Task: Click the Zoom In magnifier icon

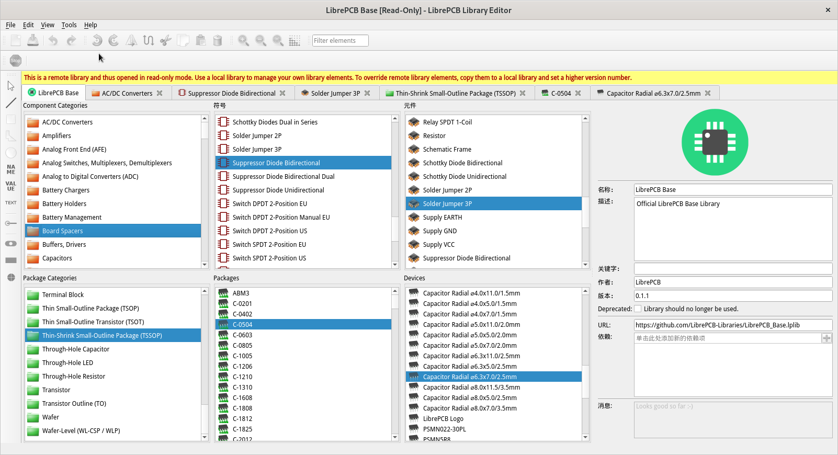Action: click(243, 41)
